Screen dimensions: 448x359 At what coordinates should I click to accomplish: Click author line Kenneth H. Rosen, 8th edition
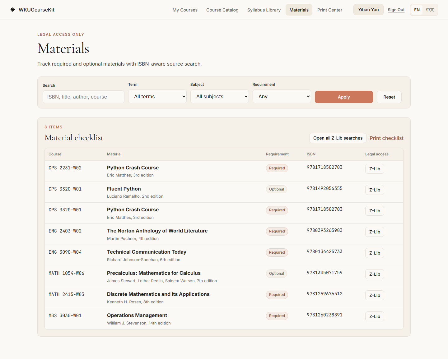click(x=135, y=302)
